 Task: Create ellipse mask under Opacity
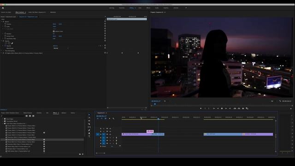(x=6, y=43)
